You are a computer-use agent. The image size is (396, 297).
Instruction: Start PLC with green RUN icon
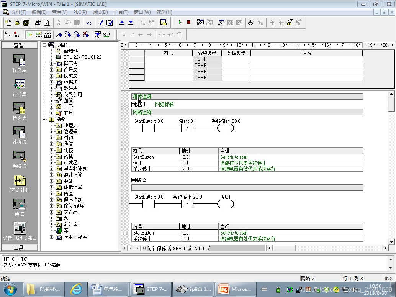[180, 22]
